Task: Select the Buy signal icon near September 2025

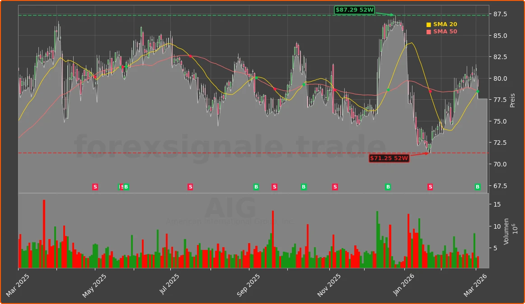Action: coord(256,186)
